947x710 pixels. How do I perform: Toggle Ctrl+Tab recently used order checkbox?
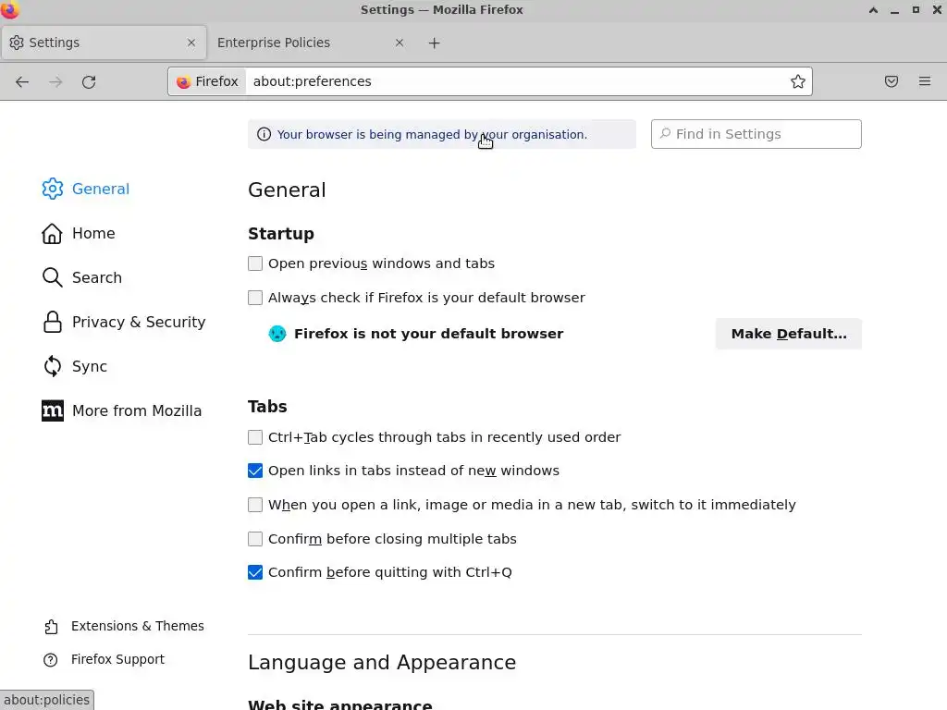click(255, 437)
